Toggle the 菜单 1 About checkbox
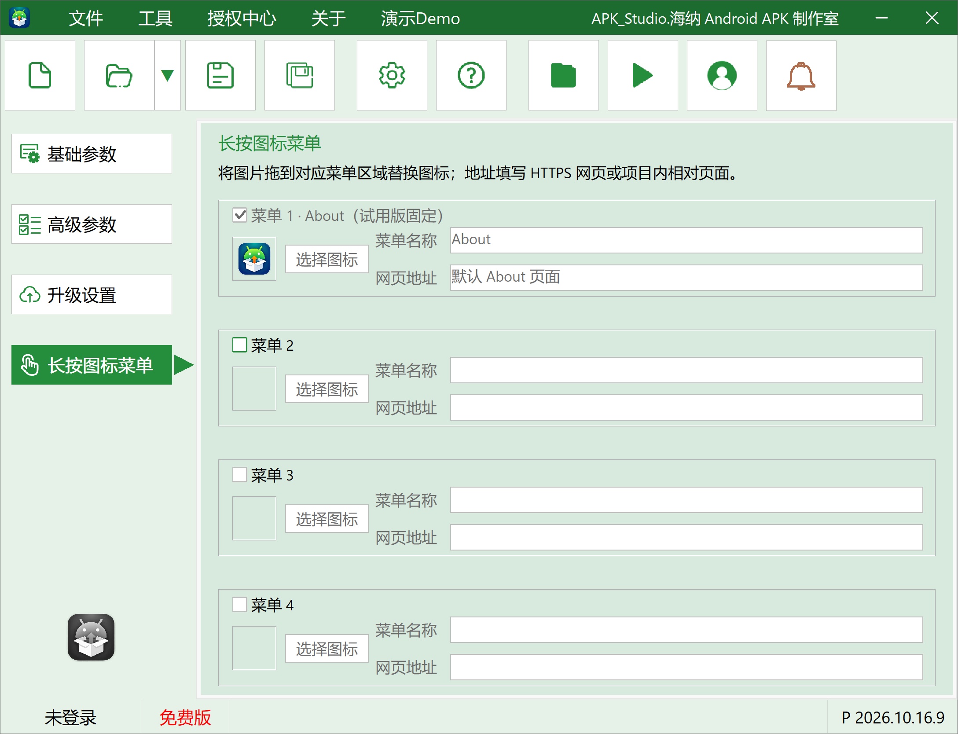The width and height of the screenshot is (958, 734). click(x=240, y=215)
